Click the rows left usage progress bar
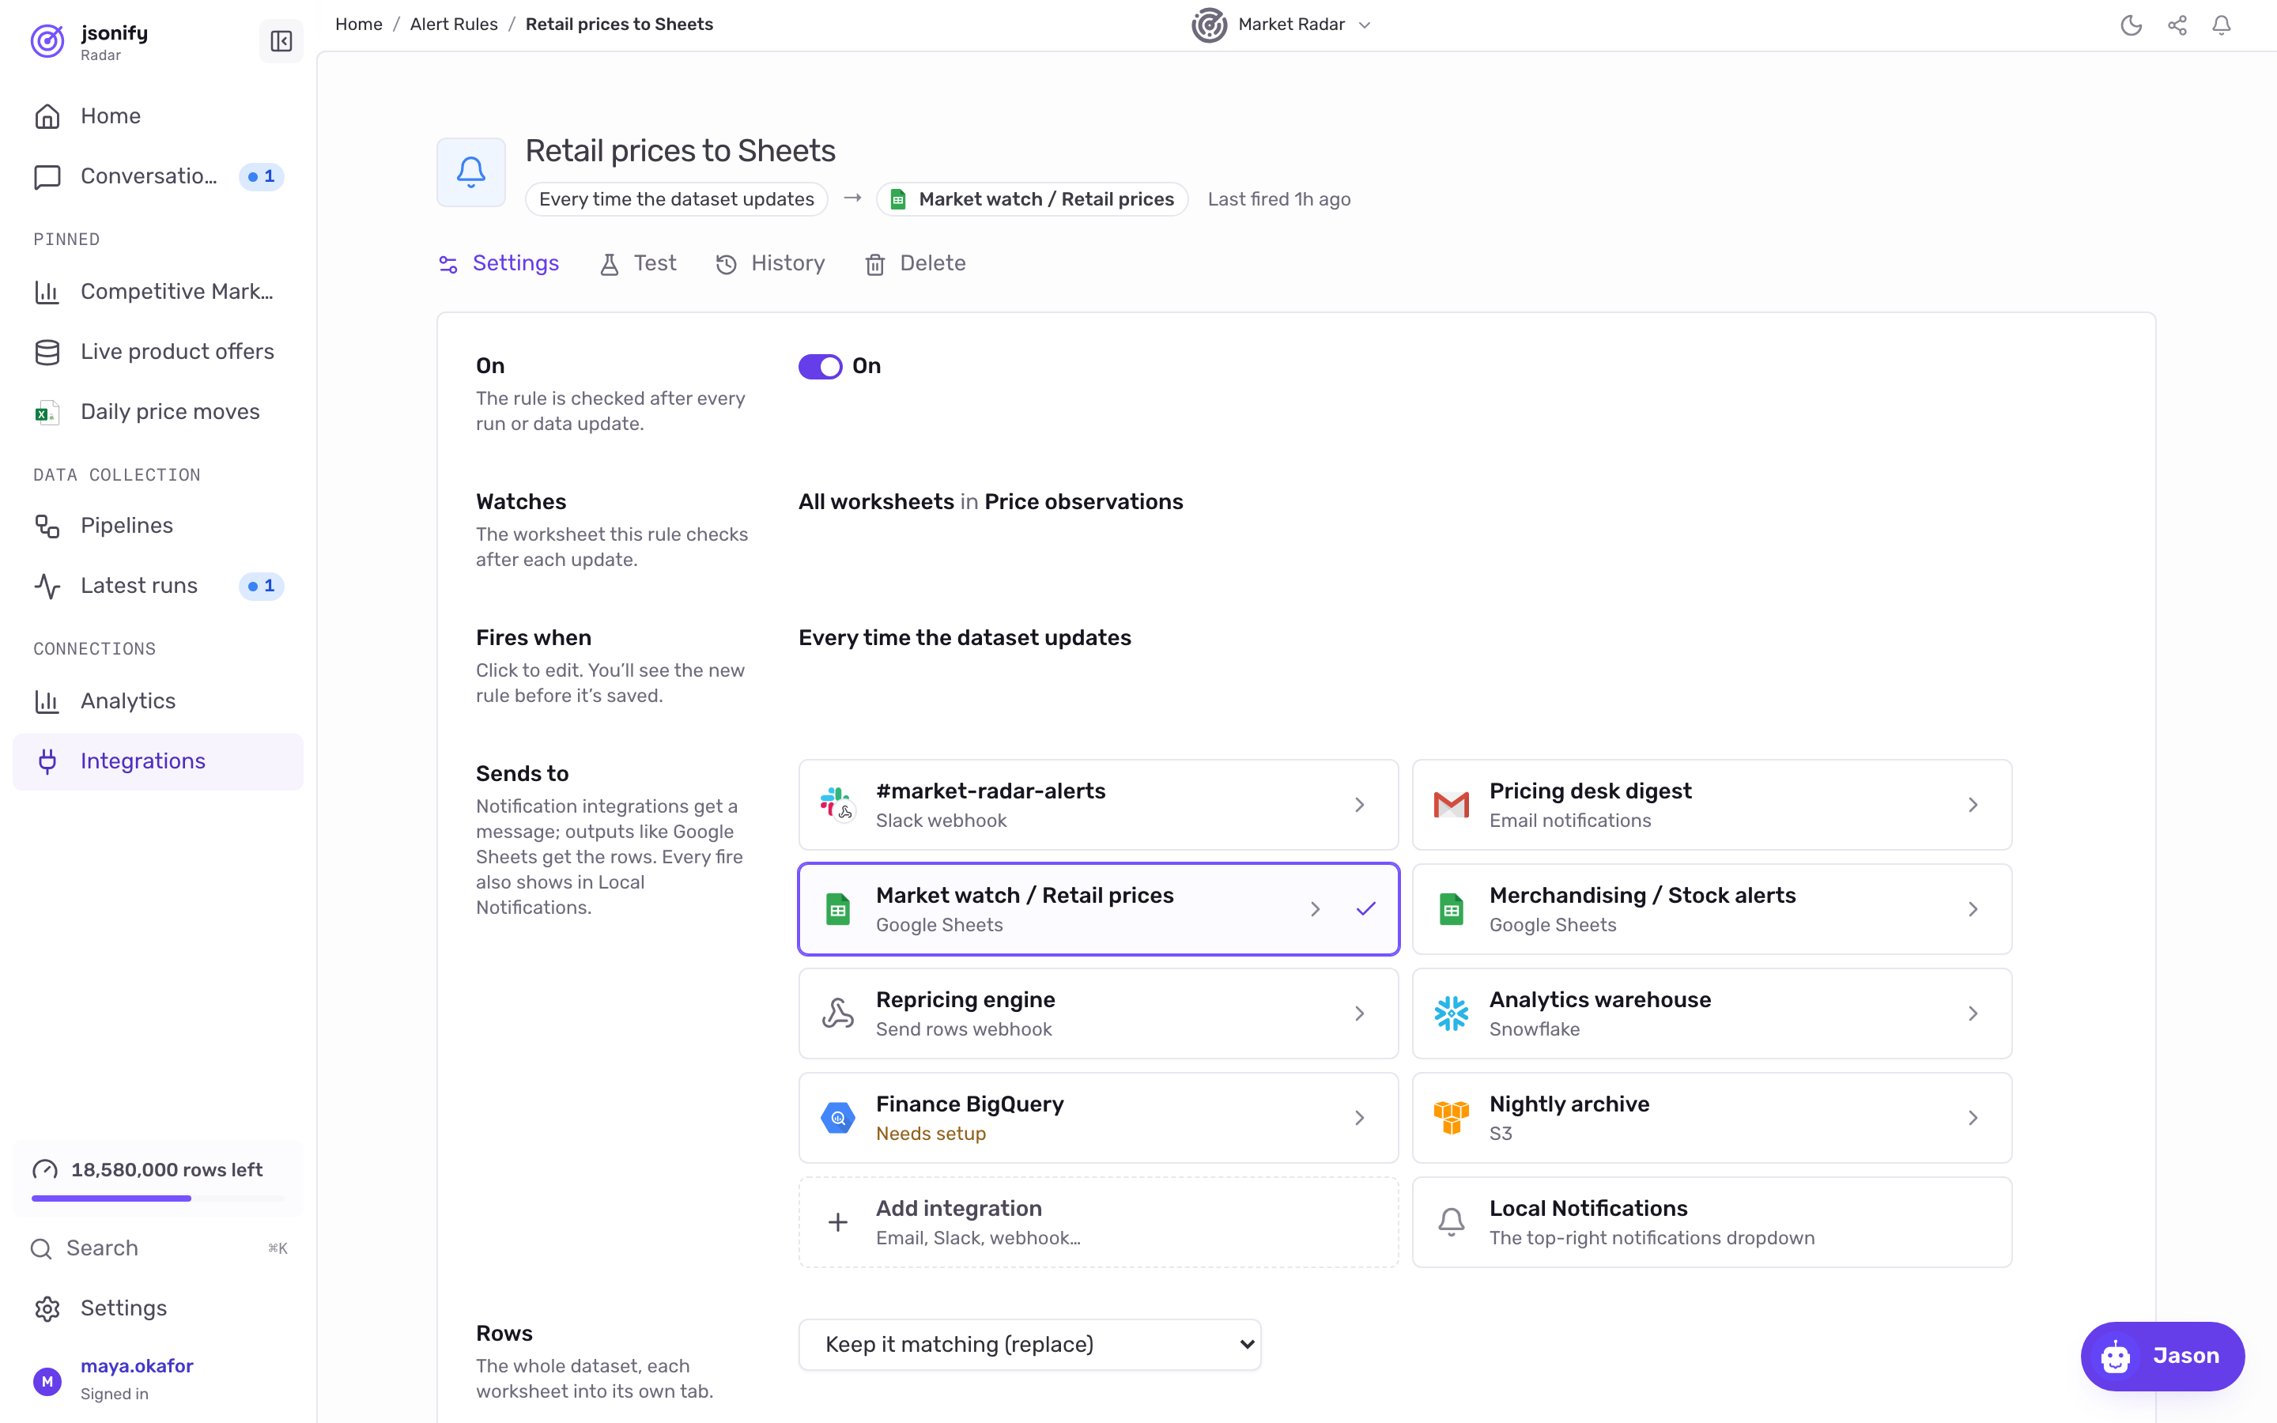Image resolution: width=2277 pixels, height=1423 pixels. click(157, 1198)
